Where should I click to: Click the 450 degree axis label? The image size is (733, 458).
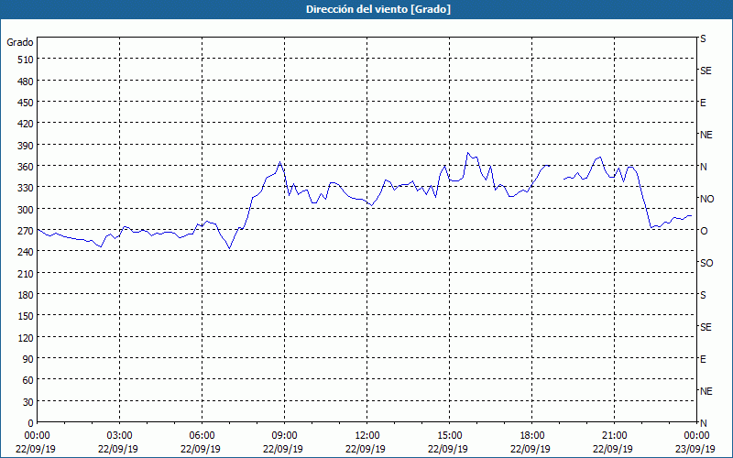(27, 103)
